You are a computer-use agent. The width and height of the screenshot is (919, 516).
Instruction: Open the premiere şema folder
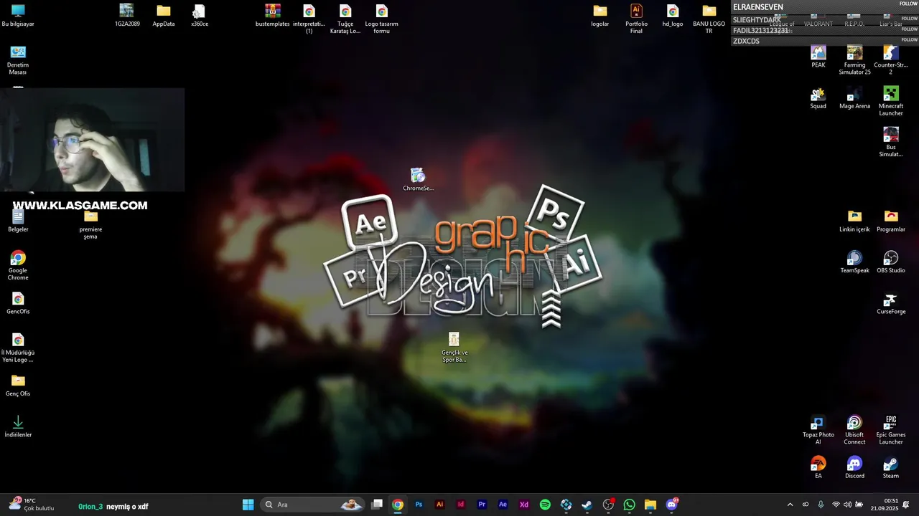[x=90, y=224]
